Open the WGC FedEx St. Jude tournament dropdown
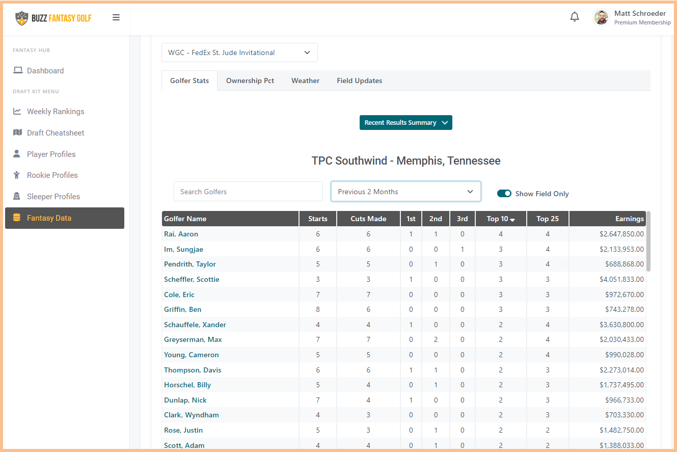The height and width of the screenshot is (452, 677). 239,52
